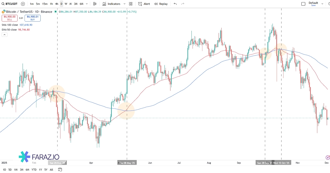Viewport: 330px width, 173px height.
Task: Expand the timeframe interval dropdown arrow
Action: click(87, 4)
